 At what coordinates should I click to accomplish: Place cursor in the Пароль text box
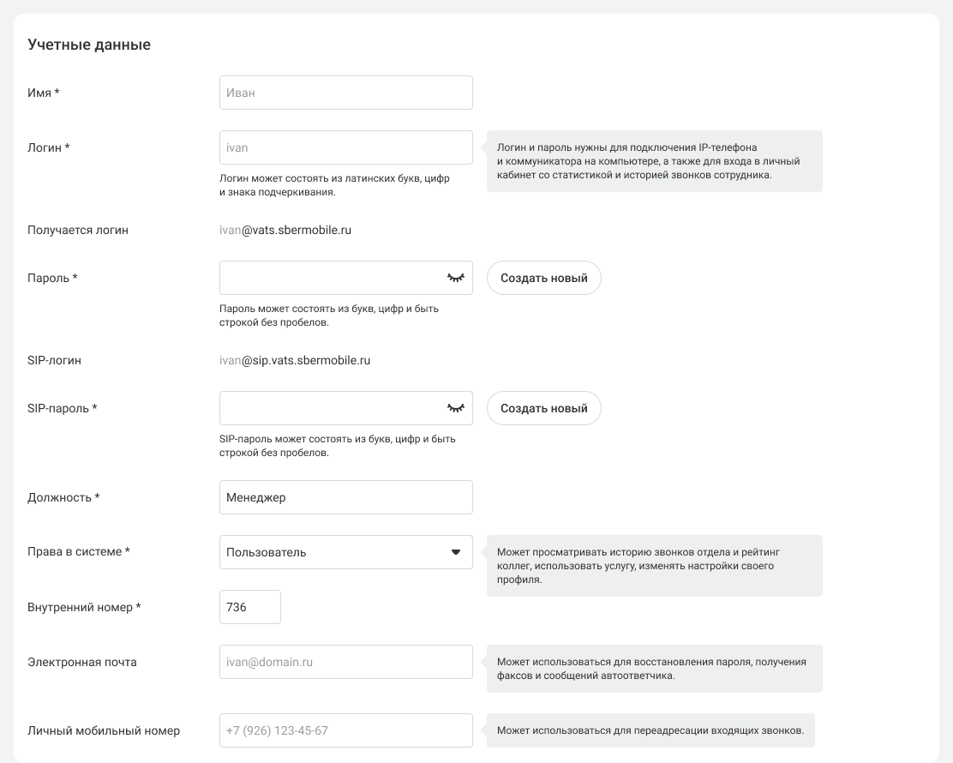tap(330, 278)
